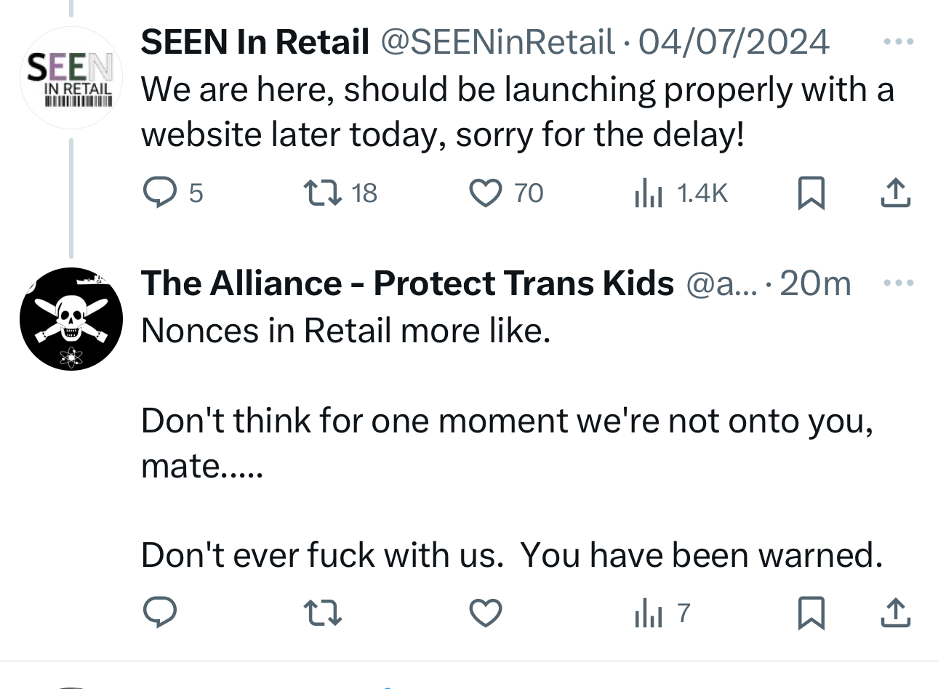
Task: Open SEEN In Retail profile picture
Action: pos(71,78)
